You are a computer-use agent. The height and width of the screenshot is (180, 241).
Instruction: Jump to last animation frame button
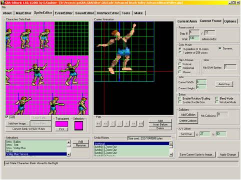(x=141, y=124)
